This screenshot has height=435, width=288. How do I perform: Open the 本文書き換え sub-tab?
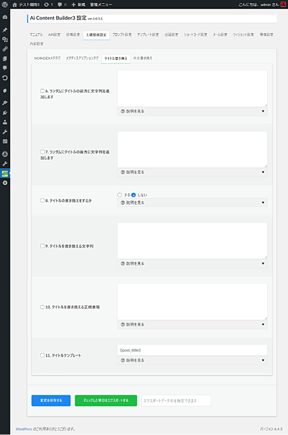click(143, 58)
